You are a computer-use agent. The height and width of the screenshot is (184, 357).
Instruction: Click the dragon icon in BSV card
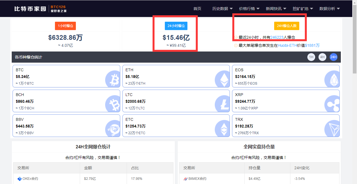[113, 128]
